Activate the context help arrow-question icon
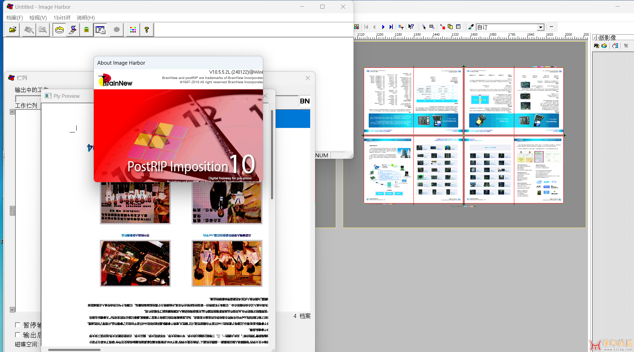Viewport: 634px width, 352px height. 411,27
